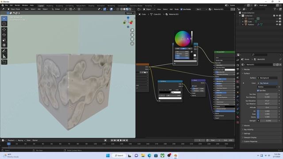Switch to the Modeling workspace tab
283x159 pixels.
(50, 6)
